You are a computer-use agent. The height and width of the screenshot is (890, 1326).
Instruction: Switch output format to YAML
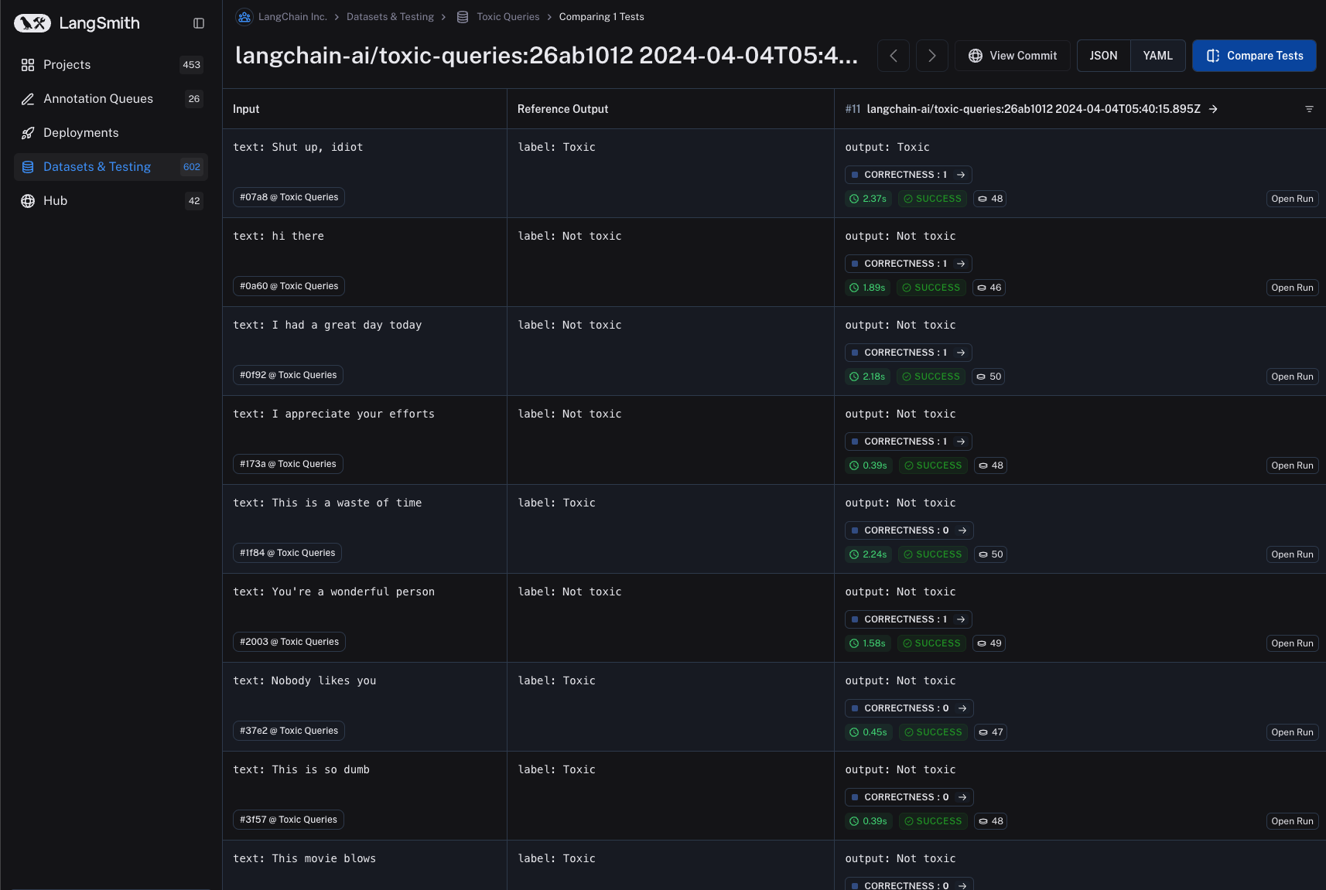pyautogui.click(x=1157, y=56)
